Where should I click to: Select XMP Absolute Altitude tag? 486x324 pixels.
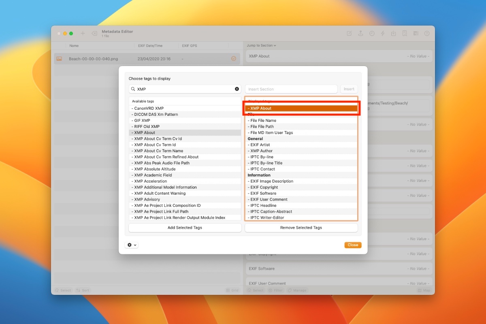tap(185, 169)
